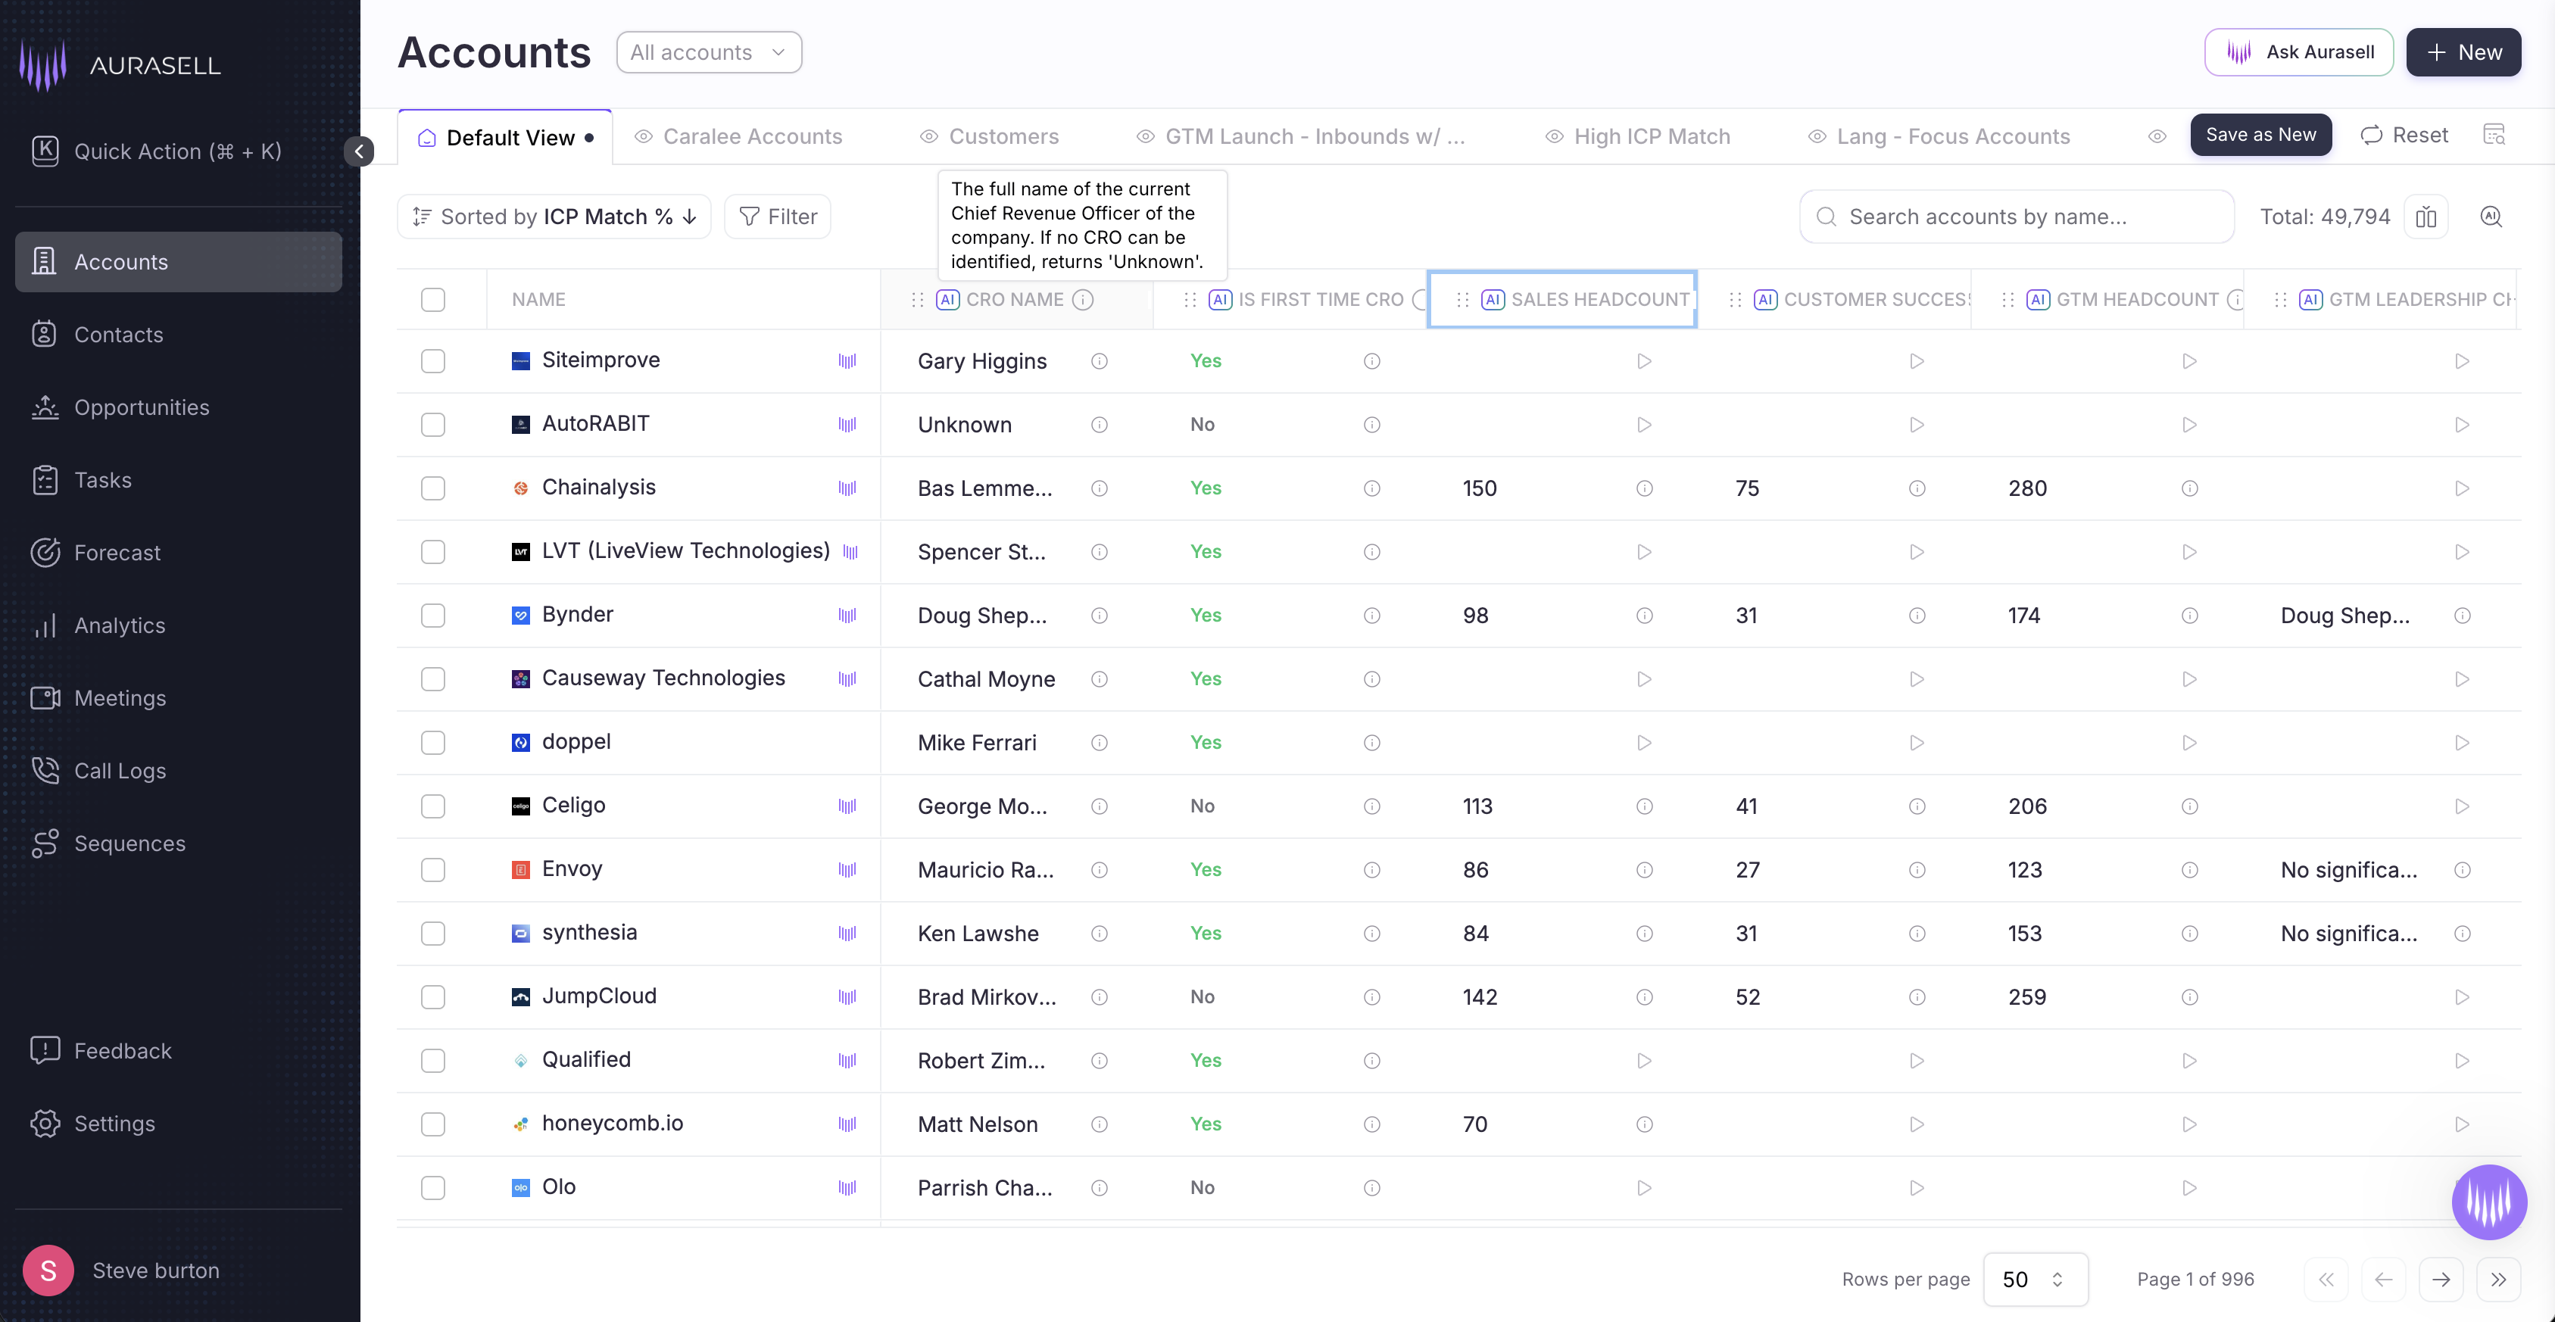Collapse the sidebar using the chevron
This screenshot has width=2555, height=1322.
click(359, 151)
